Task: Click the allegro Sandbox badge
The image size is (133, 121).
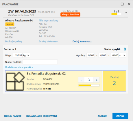Action: pyautogui.click(x=70, y=14)
